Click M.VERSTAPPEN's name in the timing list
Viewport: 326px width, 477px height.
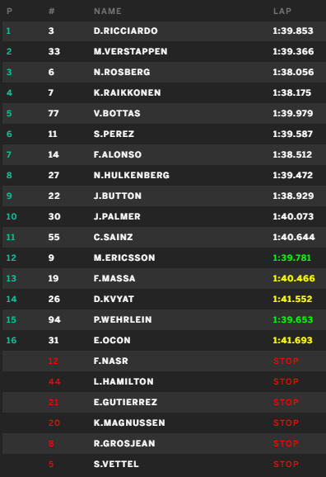[131, 51]
